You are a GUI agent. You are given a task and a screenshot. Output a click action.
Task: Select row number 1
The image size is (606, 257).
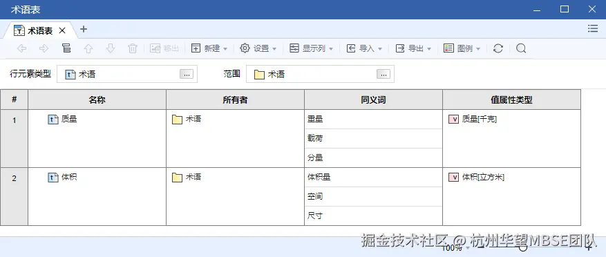(x=15, y=138)
